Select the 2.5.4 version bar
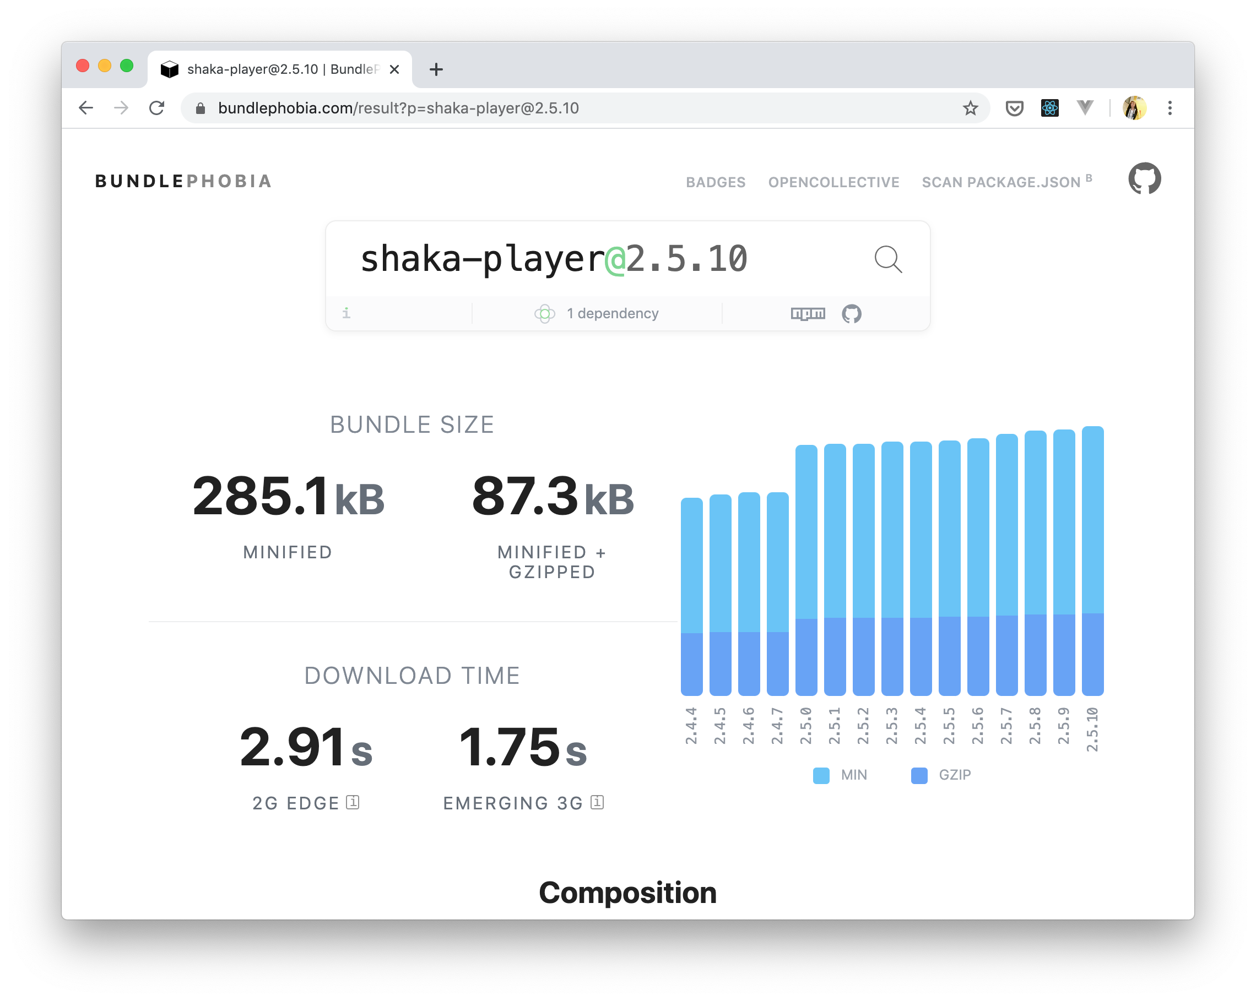The width and height of the screenshot is (1256, 1001). (921, 568)
